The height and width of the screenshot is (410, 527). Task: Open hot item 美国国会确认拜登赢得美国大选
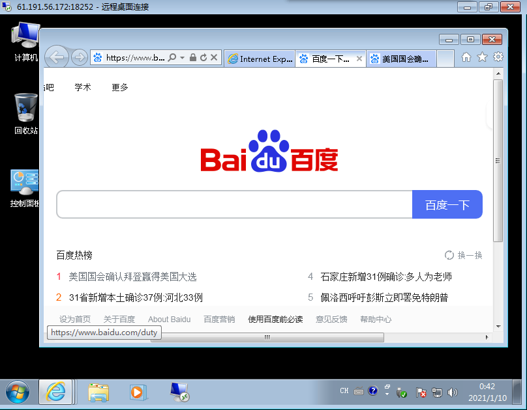coord(133,277)
